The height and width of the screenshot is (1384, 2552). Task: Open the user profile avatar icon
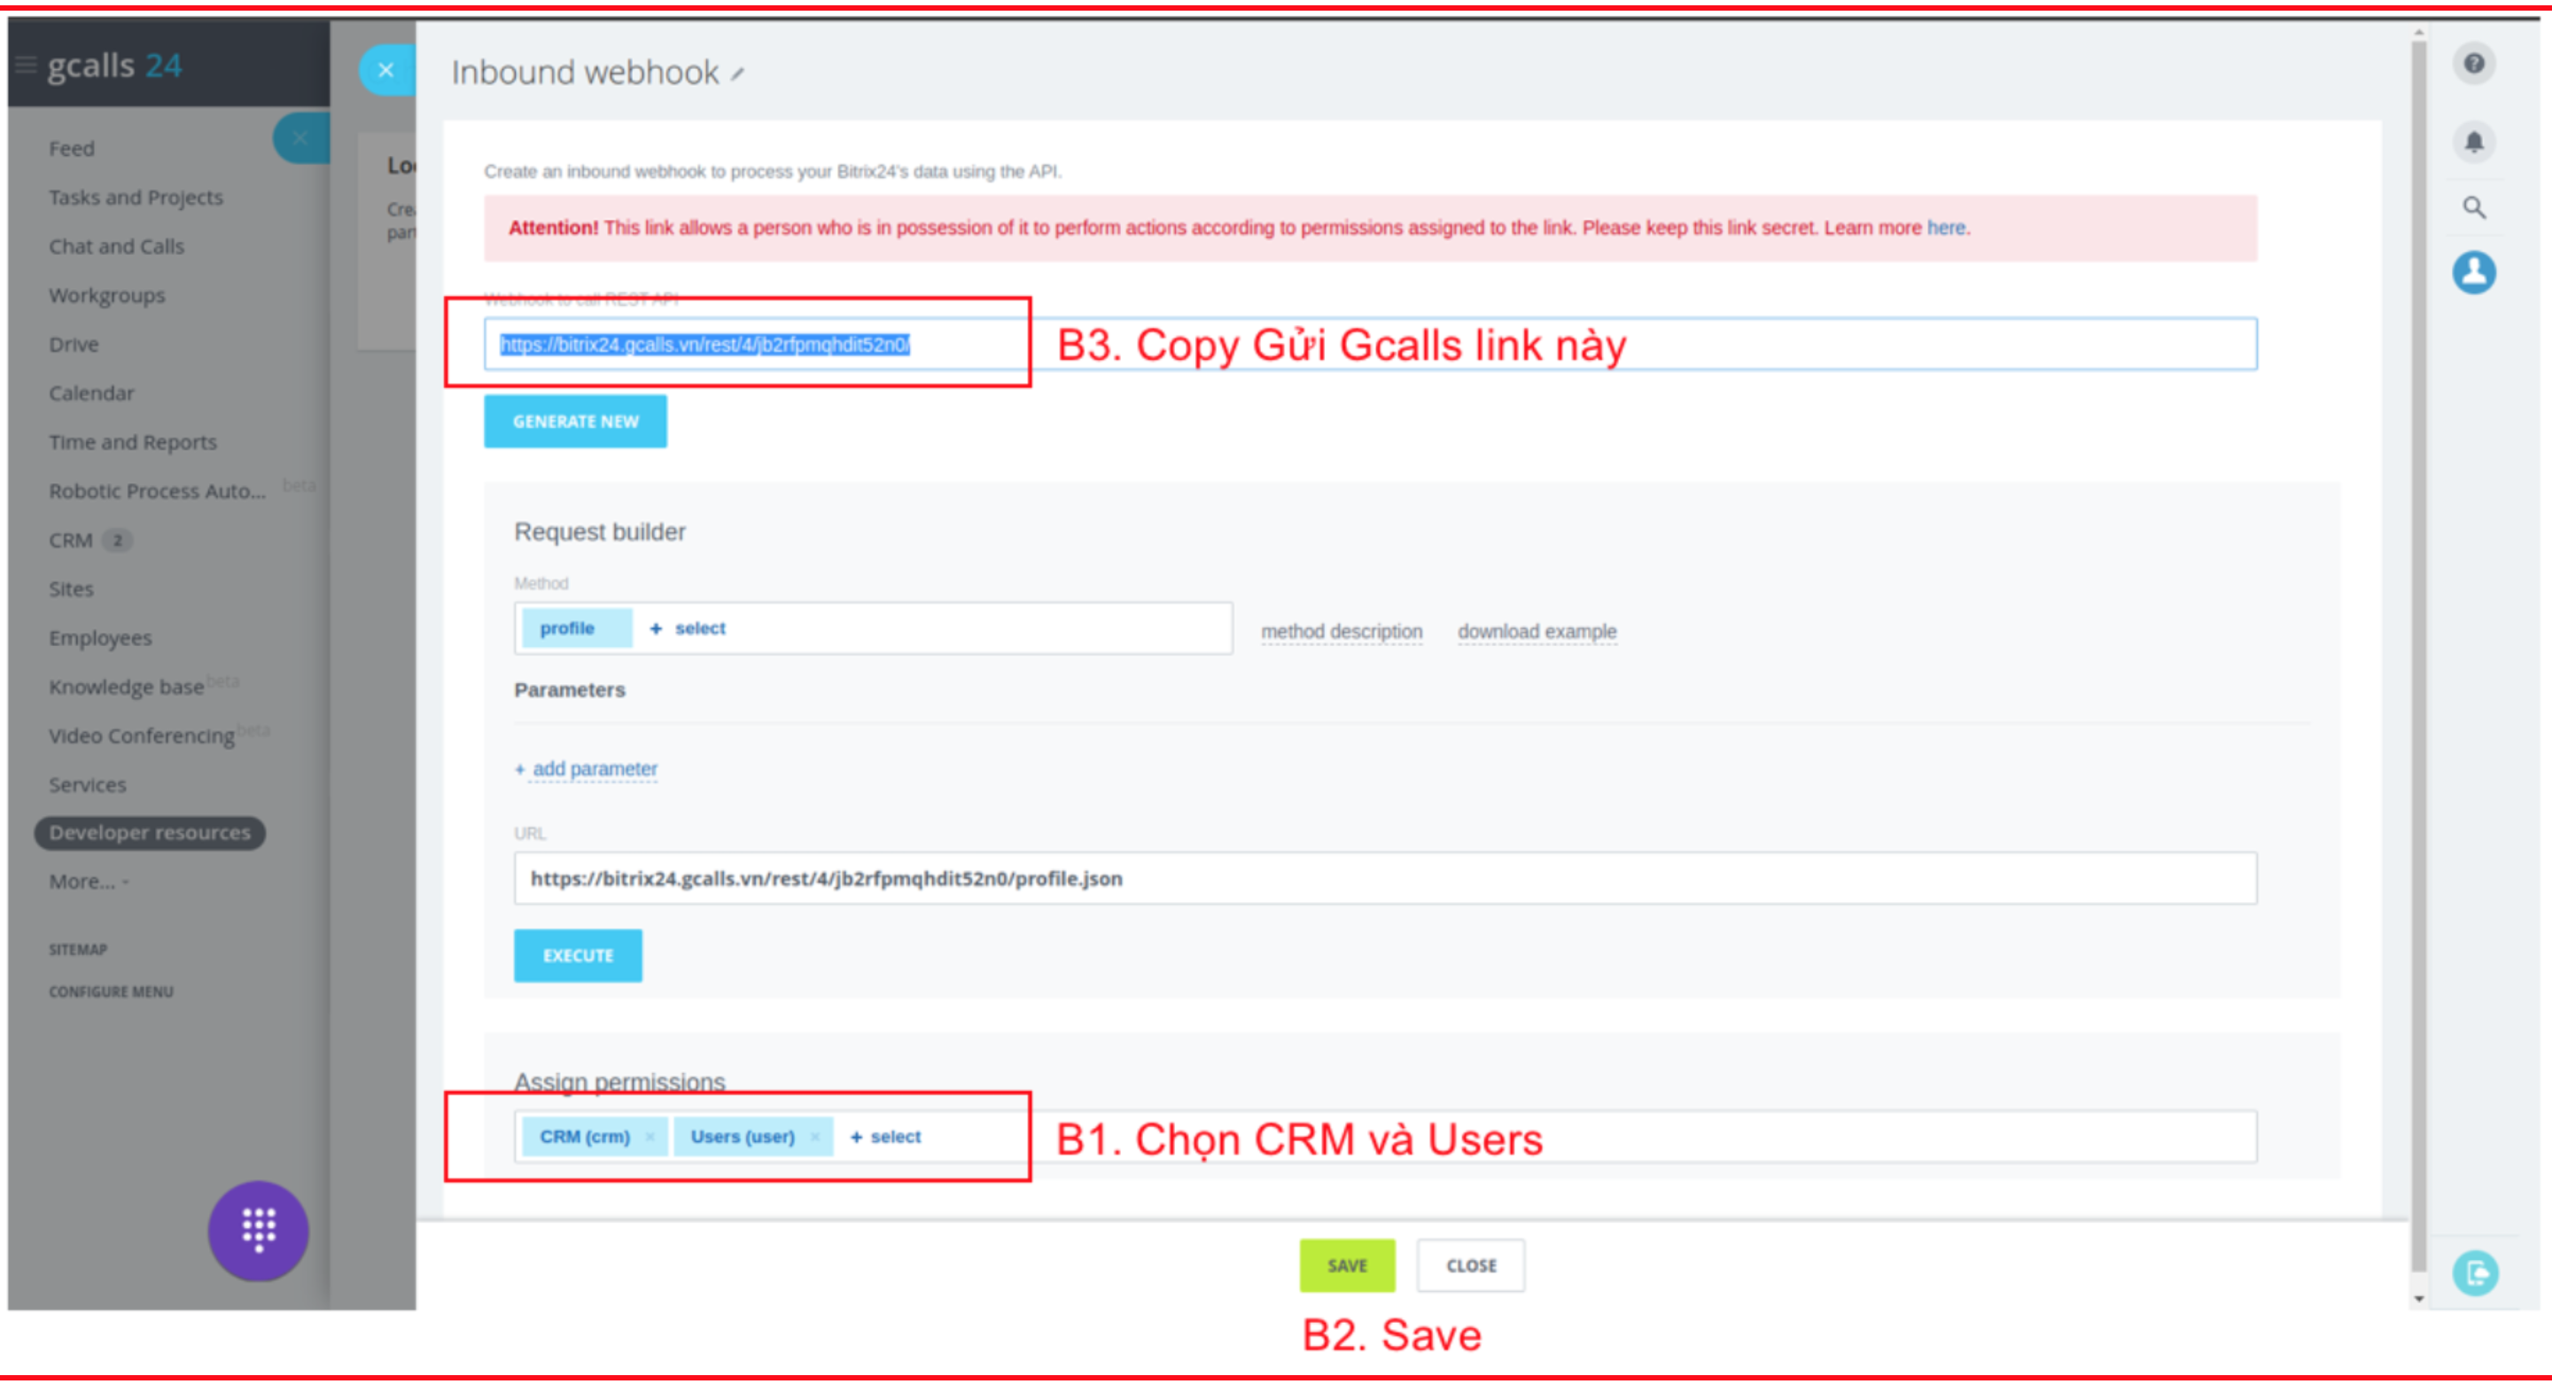pyautogui.click(x=2474, y=272)
